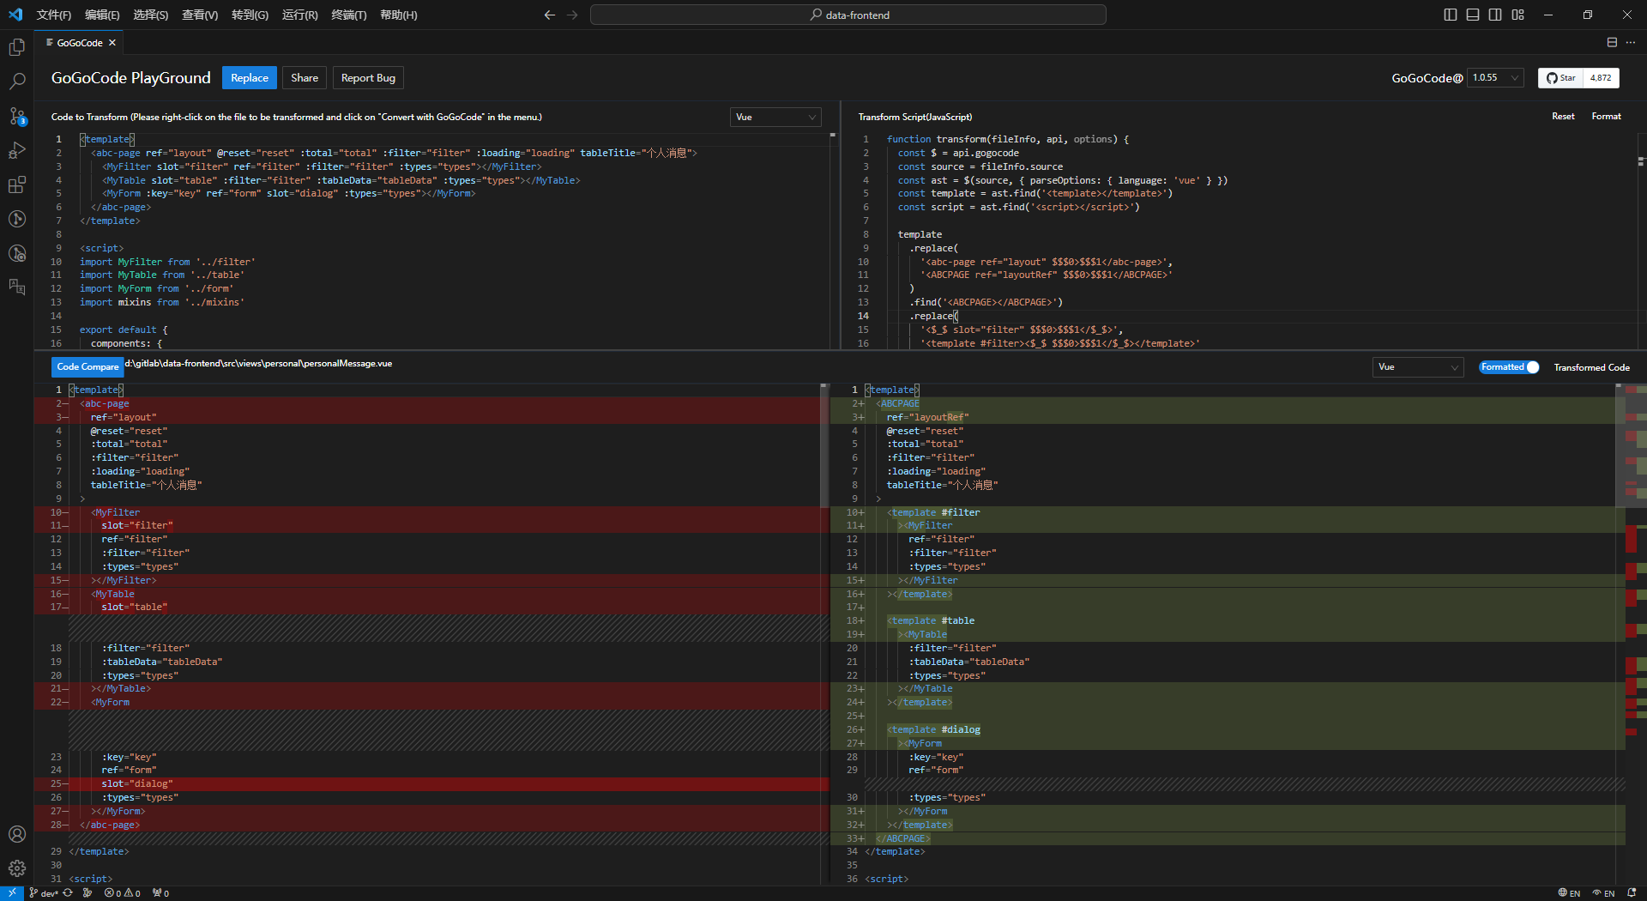The width and height of the screenshot is (1647, 901).
Task: Open the 帮助(H) menu
Action: pos(399,15)
